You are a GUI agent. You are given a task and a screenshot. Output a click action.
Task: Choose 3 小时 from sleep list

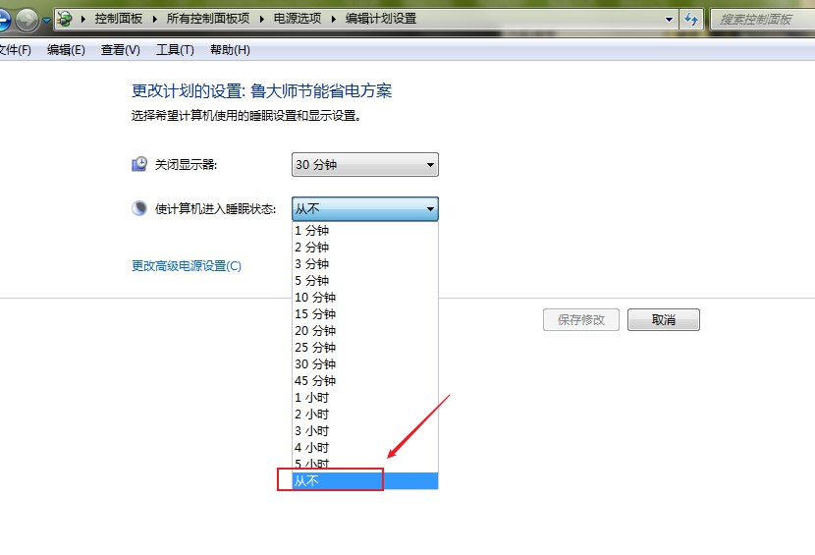coord(365,430)
